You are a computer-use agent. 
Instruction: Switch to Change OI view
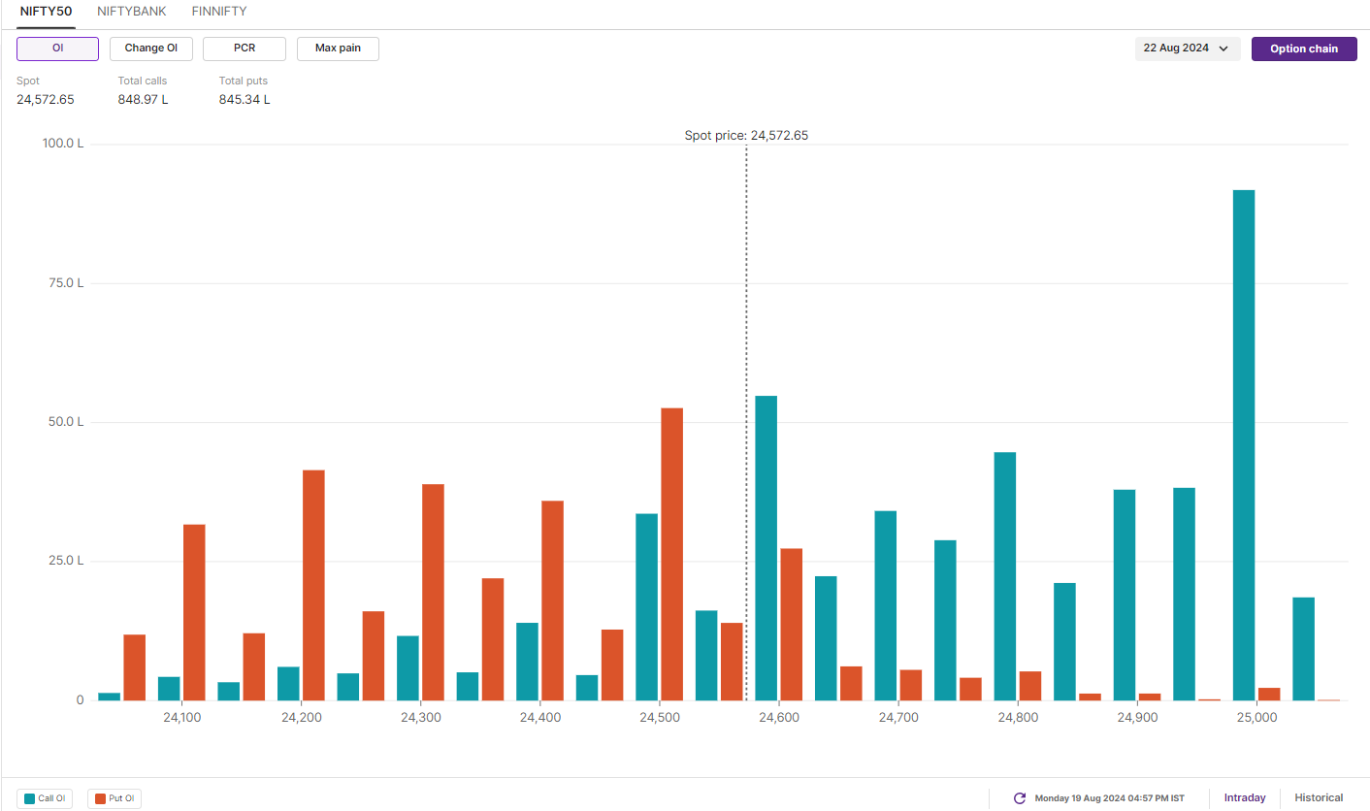(x=151, y=49)
